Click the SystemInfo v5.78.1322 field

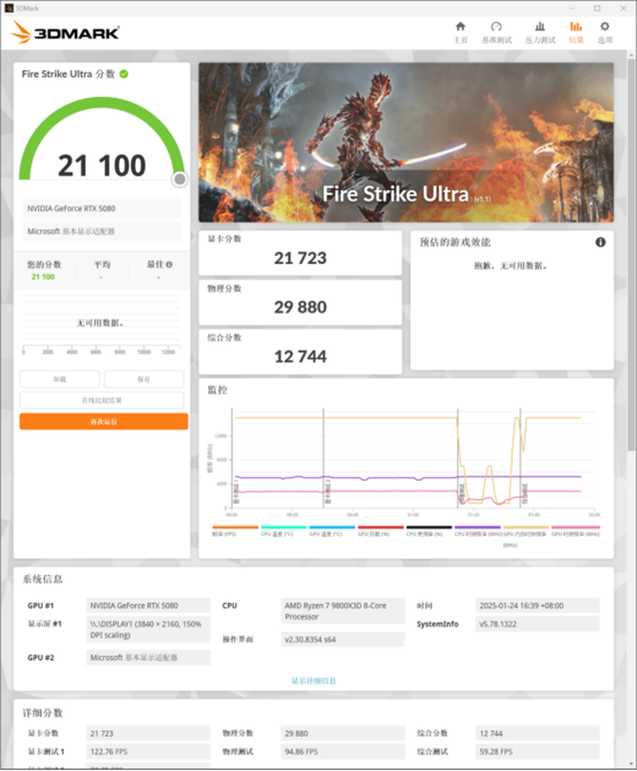tap(537, 624)
